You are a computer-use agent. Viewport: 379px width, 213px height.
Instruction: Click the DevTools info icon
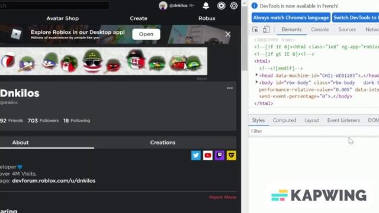[x=254, y=6]
